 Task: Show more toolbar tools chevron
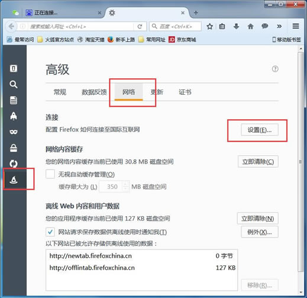tap(279, 26)
